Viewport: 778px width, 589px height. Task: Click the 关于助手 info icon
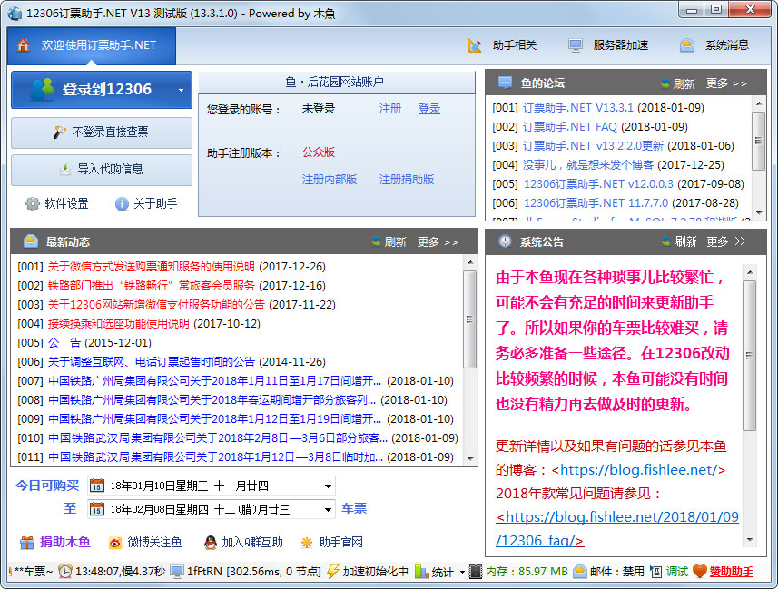122,204
